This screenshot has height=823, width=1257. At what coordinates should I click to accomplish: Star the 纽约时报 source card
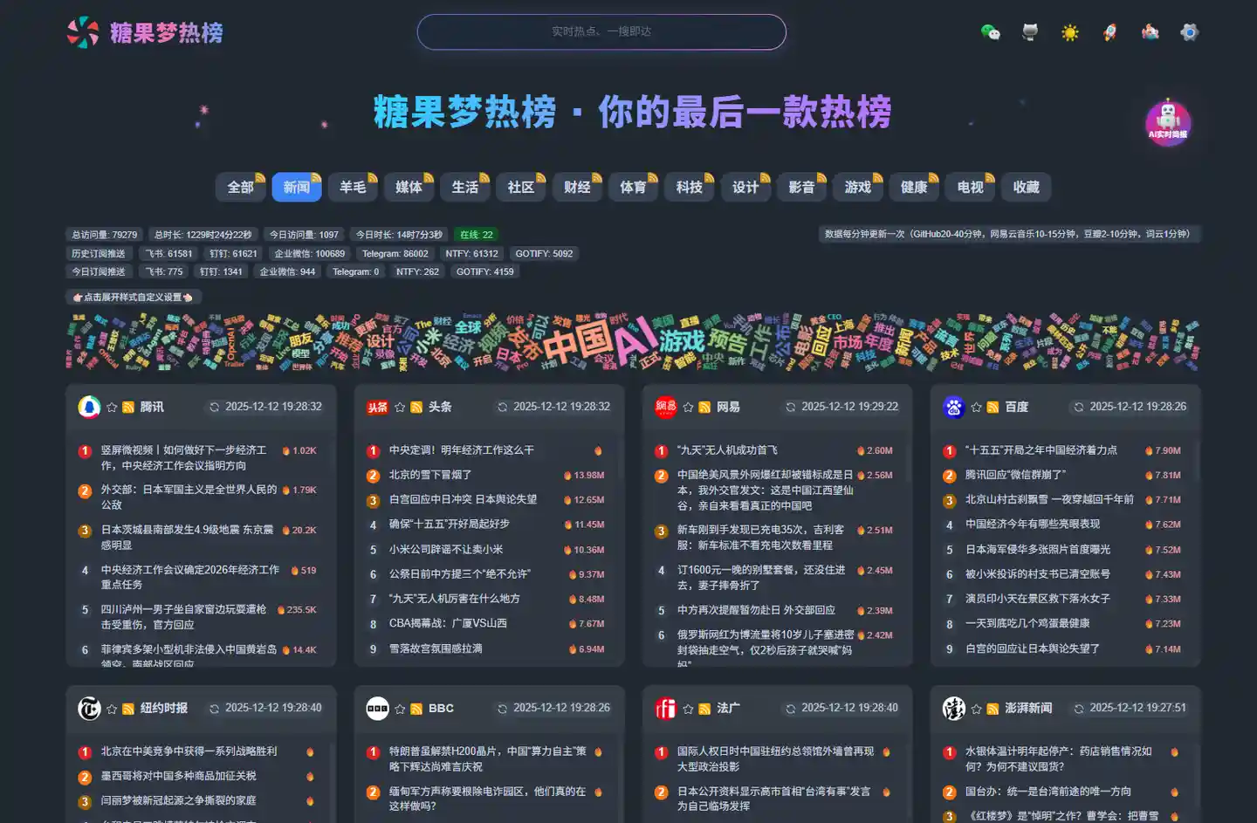click(112, 709)
